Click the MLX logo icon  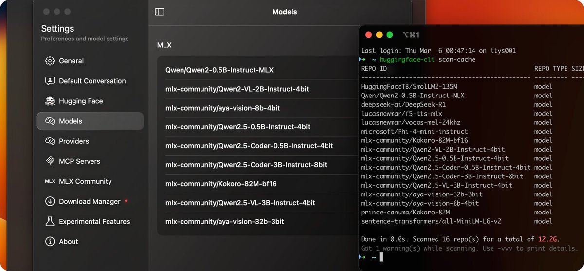(50, 181)
